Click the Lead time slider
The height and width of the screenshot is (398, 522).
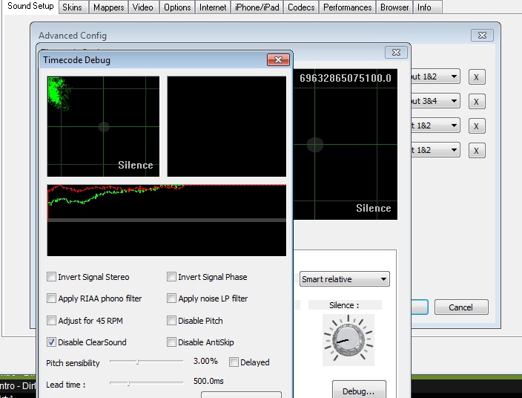point(146,384)
